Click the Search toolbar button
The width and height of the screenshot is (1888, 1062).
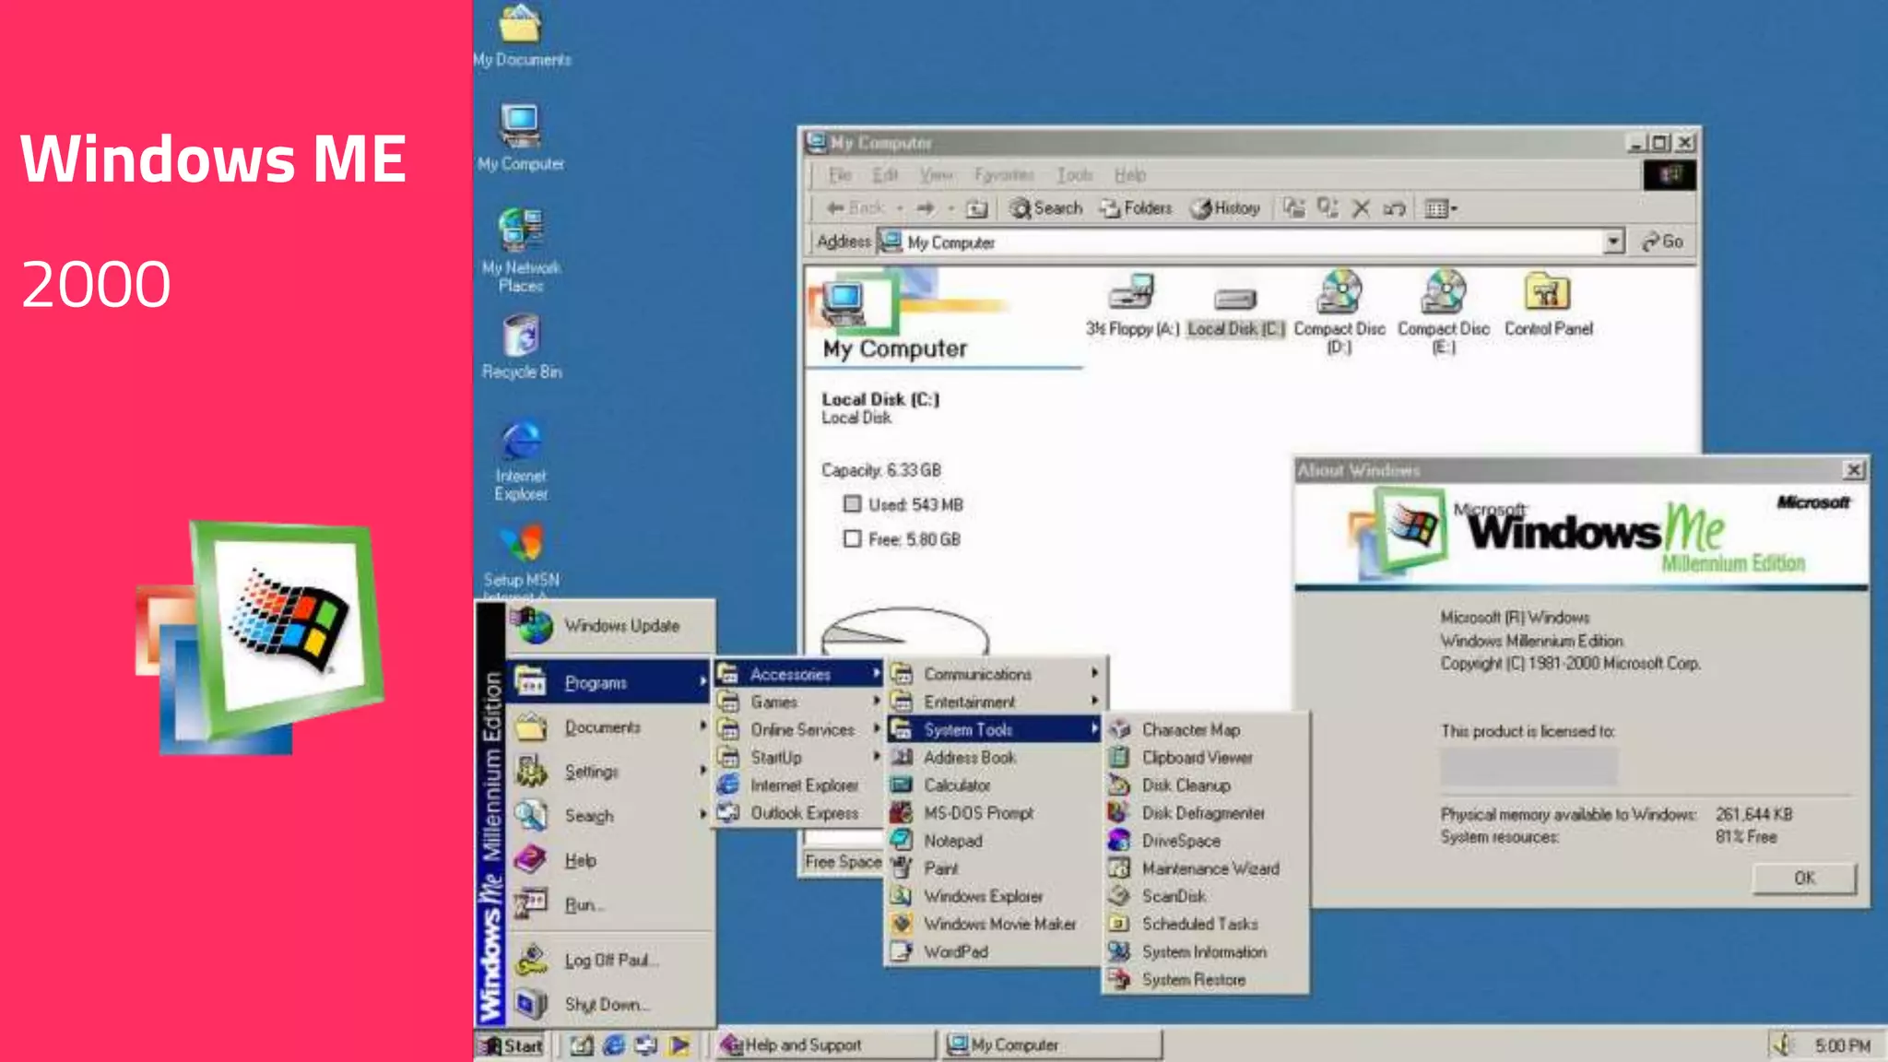click(x=1045, y=208)
